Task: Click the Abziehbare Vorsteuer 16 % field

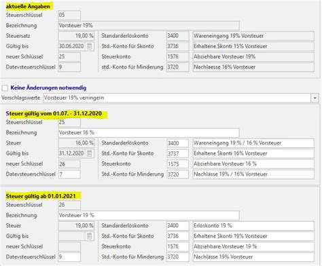Action: (x=253, y=164)
